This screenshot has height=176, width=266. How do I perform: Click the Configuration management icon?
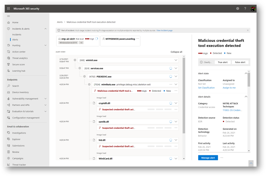click(x=9, y=118)
